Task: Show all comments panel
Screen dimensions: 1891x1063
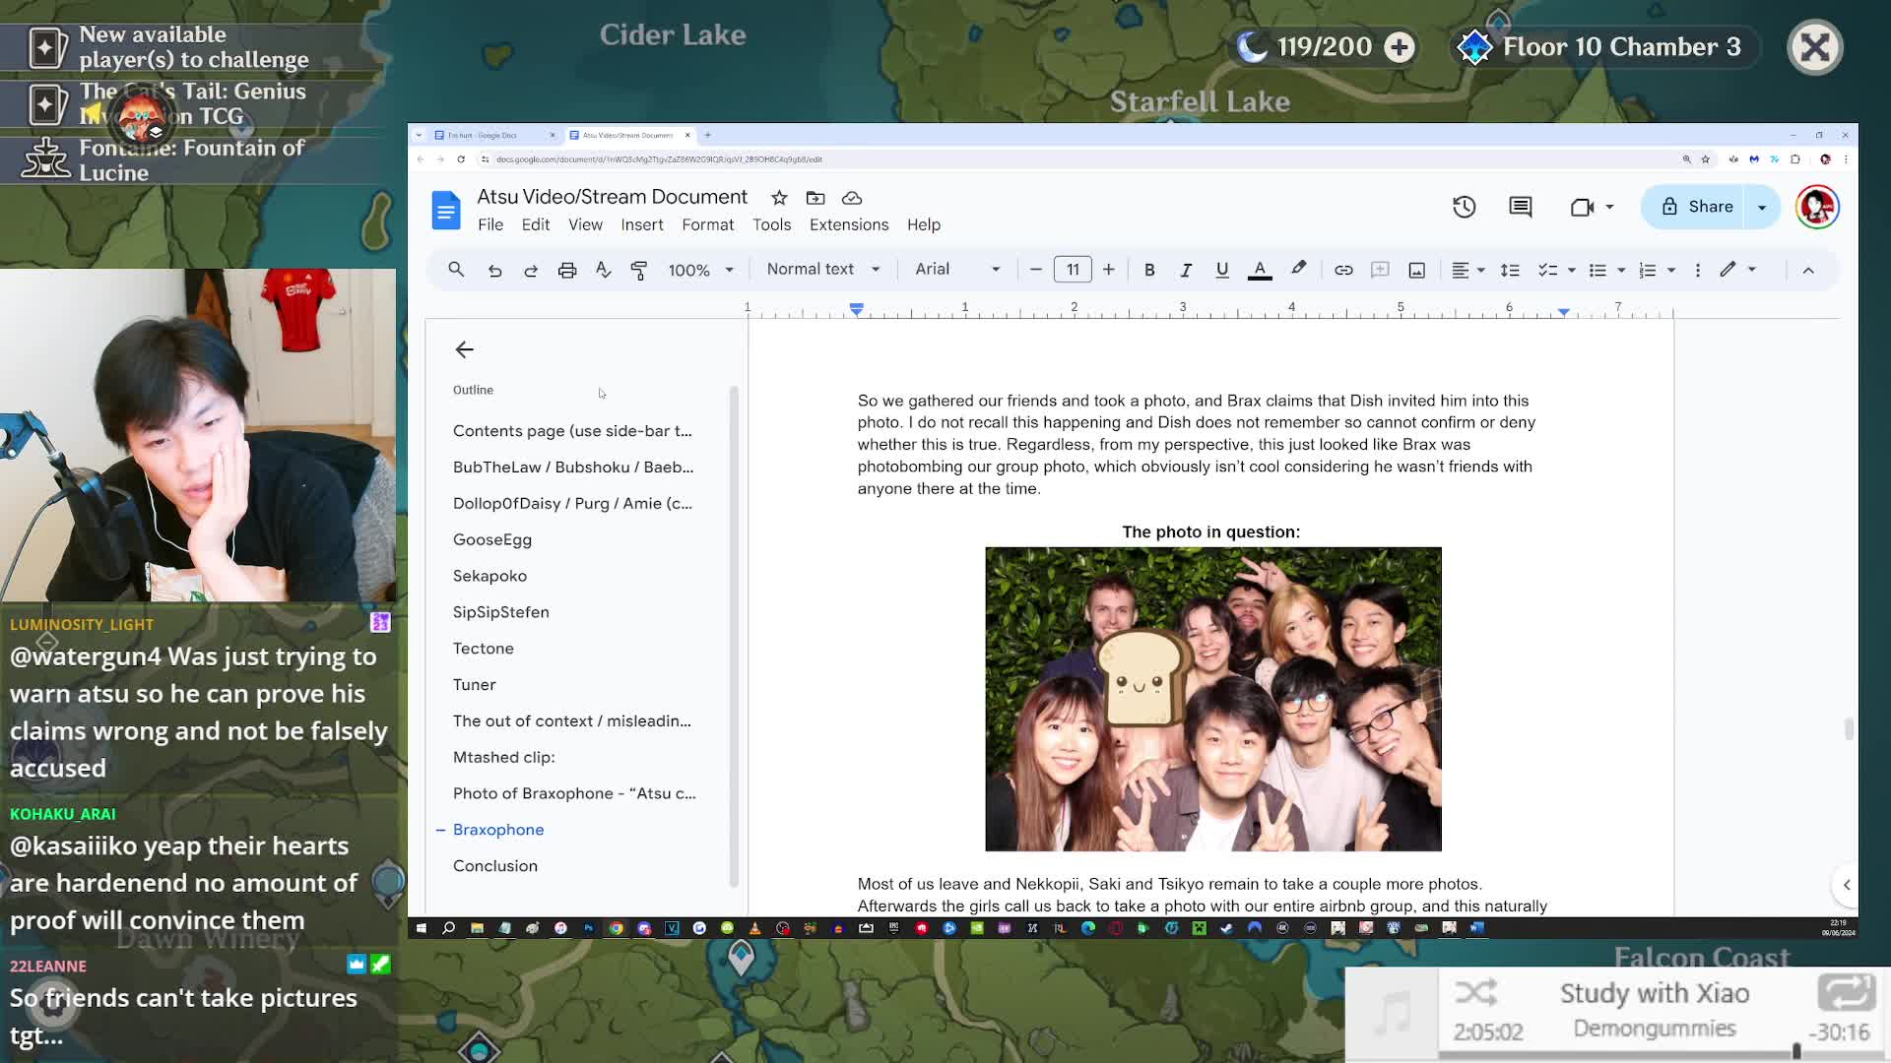Action: coord(1521,207)
